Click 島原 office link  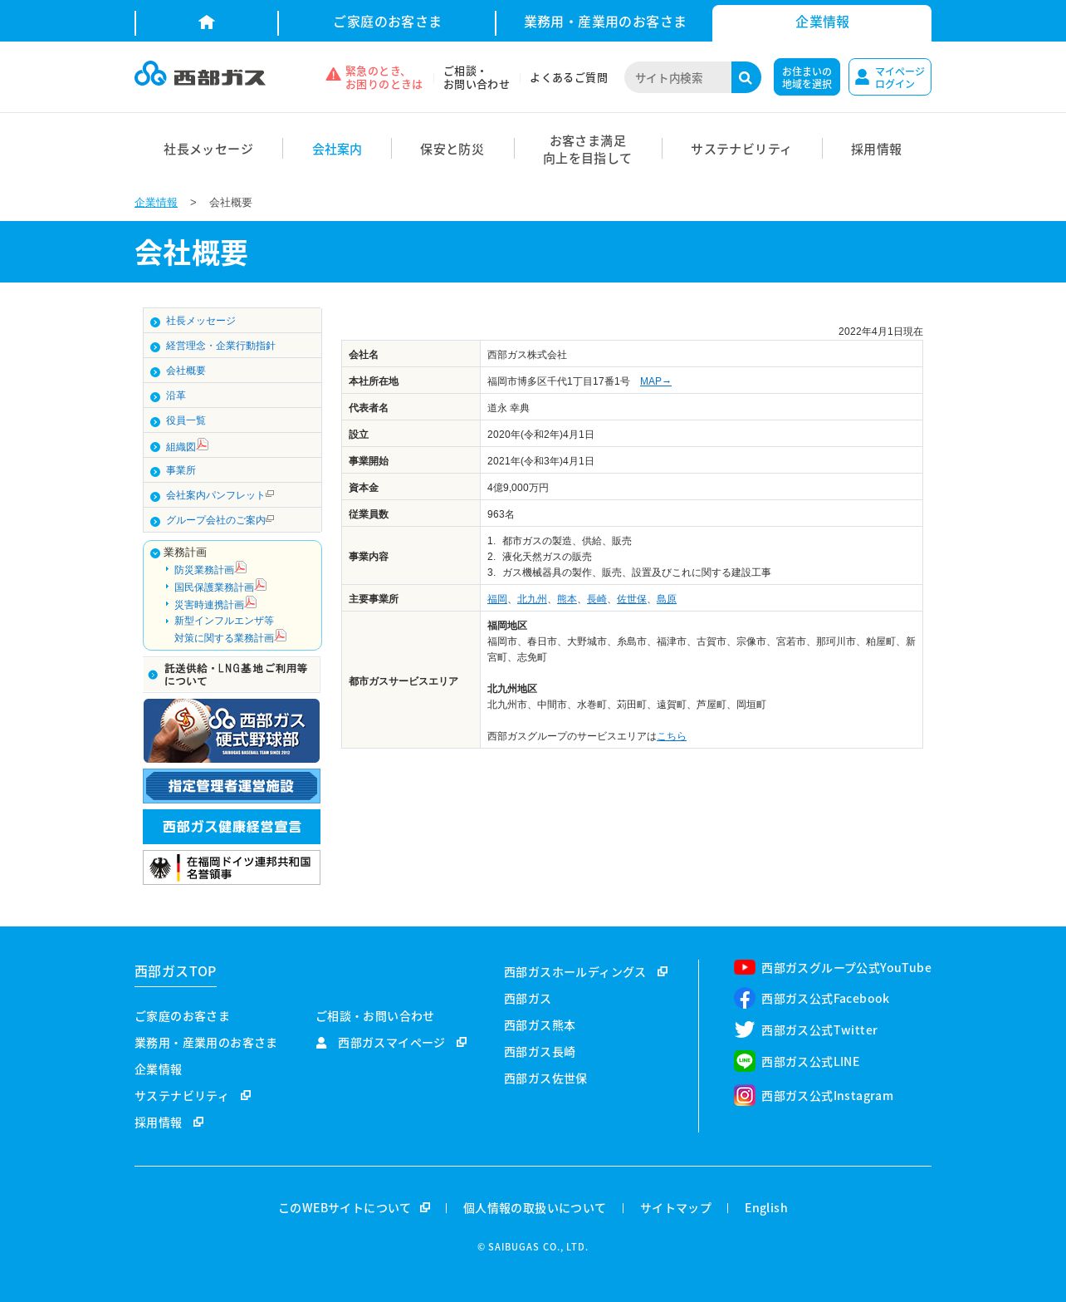click(x=667, y=599)
